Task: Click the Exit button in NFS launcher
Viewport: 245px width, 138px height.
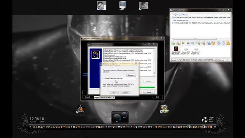Action: click(157, 97)
